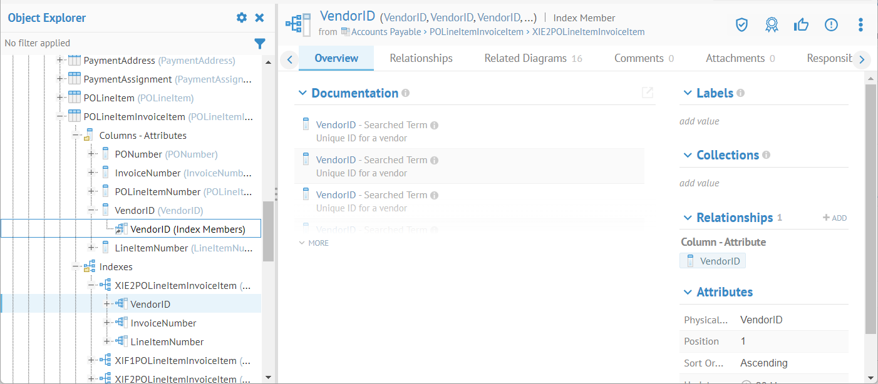The image size is (878, 384).
Task: Click ADD in Relationships section
Action: (835, 218)
